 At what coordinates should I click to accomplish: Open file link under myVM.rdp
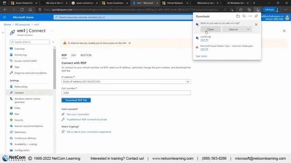pos(204,40)
